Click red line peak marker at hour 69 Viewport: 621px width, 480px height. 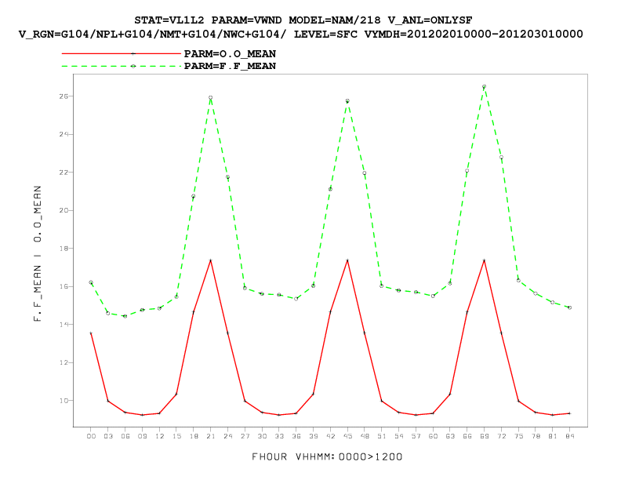pos(484,260)
